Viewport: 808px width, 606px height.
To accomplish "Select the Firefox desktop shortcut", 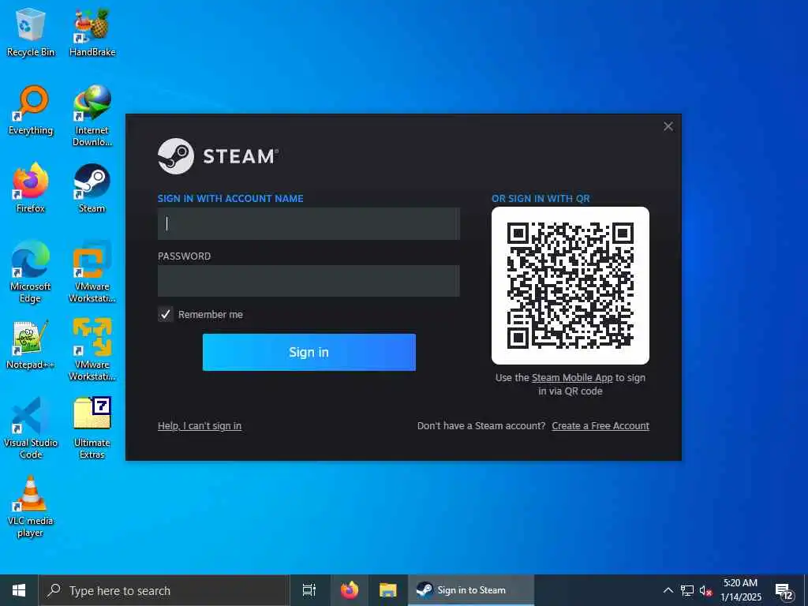I will click(31, 188).
